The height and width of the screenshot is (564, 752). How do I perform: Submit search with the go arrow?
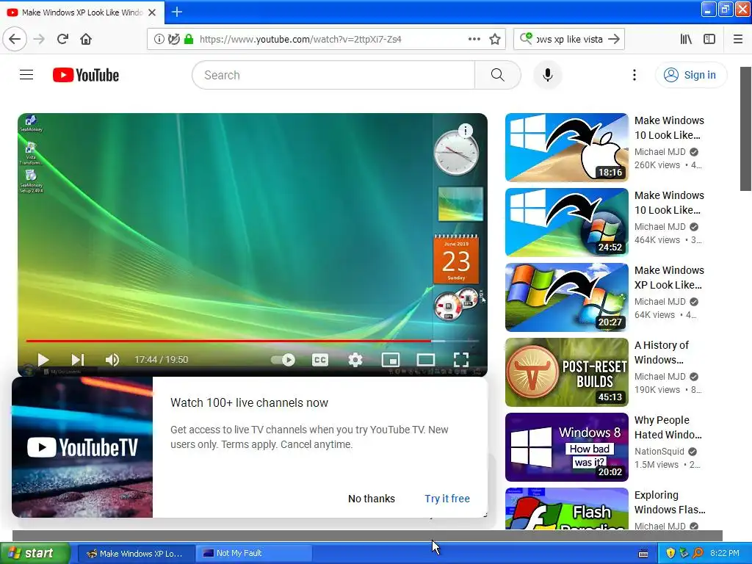click(x=613, y=40)
